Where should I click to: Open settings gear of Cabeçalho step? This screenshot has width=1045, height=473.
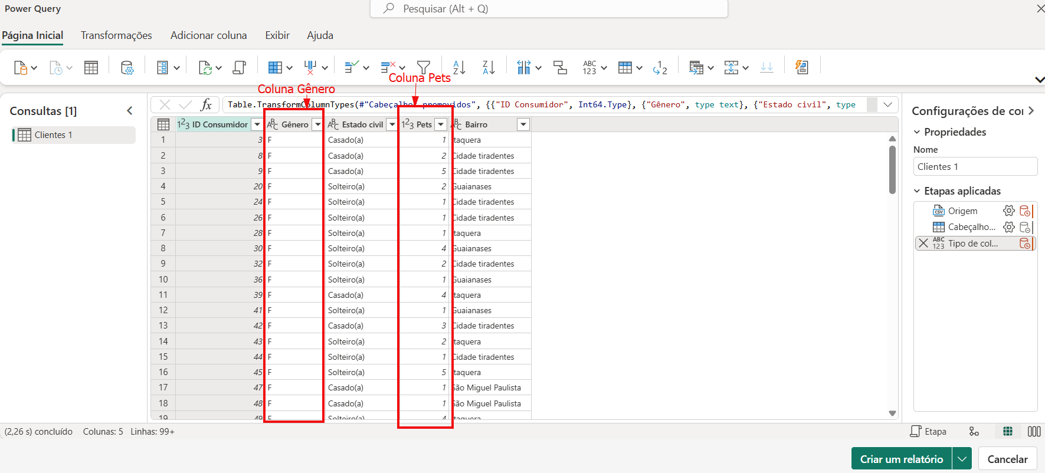coord(1009,227)
